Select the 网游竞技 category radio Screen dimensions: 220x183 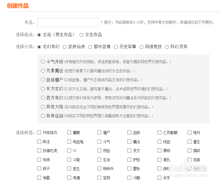(x=142, y=47)
